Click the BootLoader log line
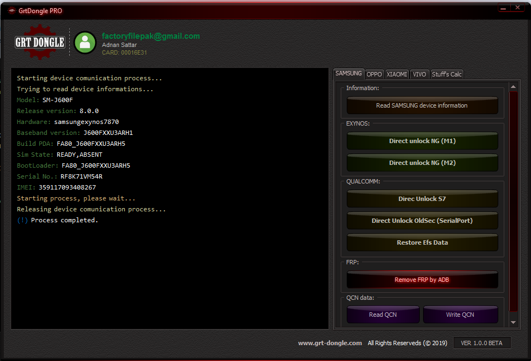 pos(74,165)
